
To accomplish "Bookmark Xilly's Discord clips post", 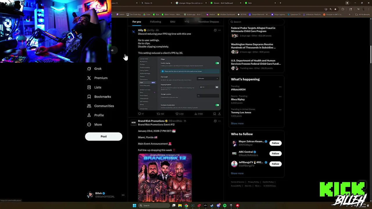I will click(214, 114).
